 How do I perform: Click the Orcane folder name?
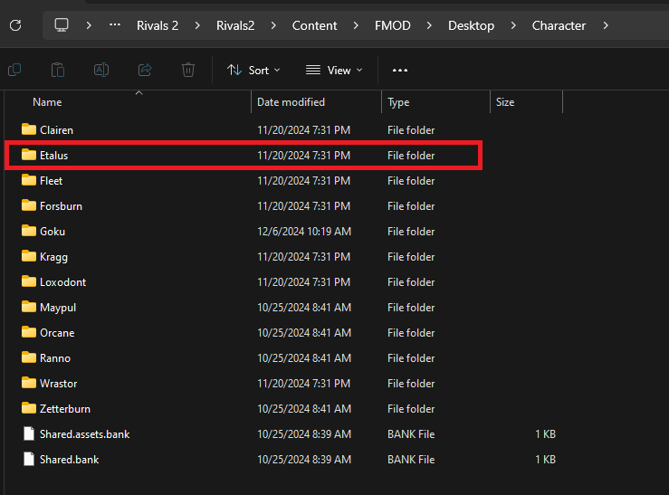[x=57, y=333]
